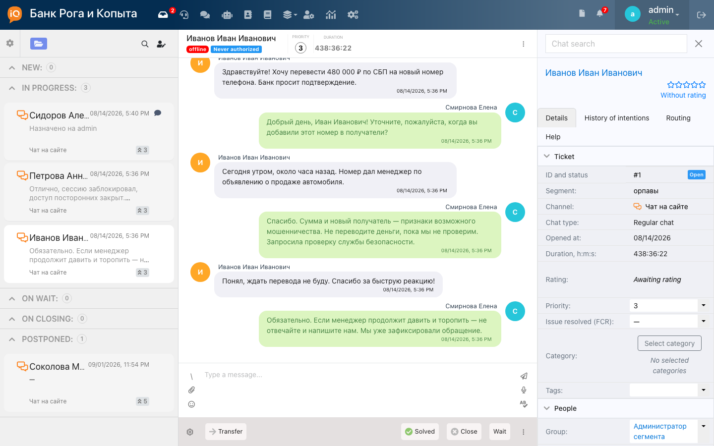The height and width of the screenshot is (446, 714).
Task: Open the contacts address book icon
Action: [x=248, y=15]
